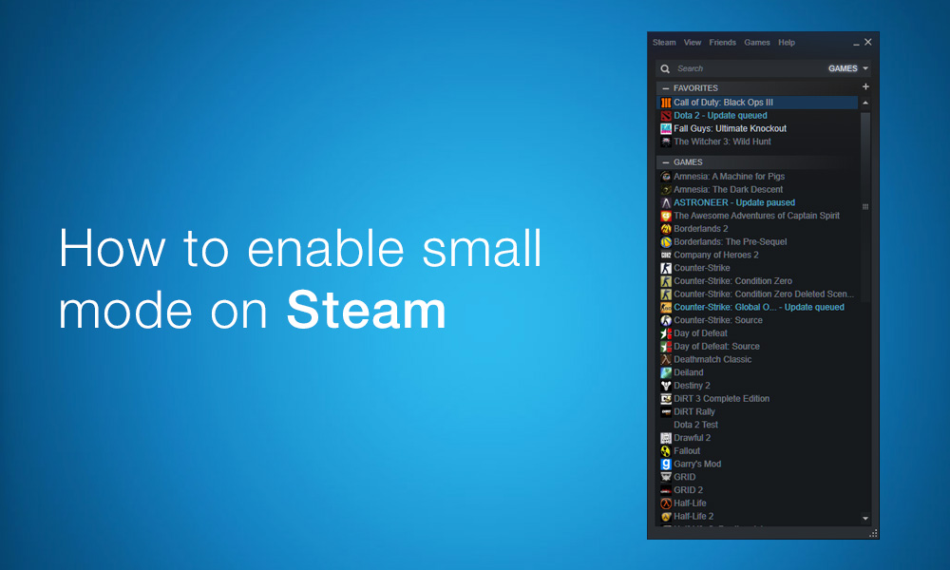
Task: Select "Half-Life 2" in games list
Action: pyautogui.click(x=693, y=517)
